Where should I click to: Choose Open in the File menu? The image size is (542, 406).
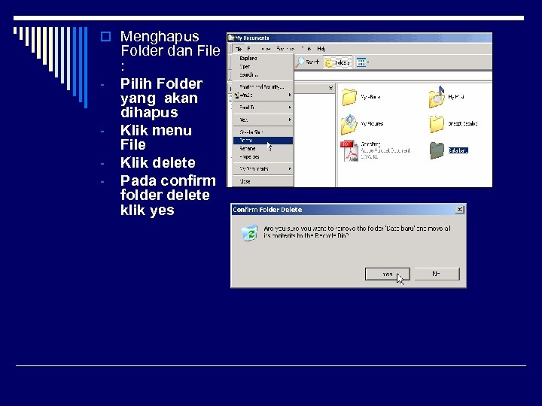[x=263, y=67]
